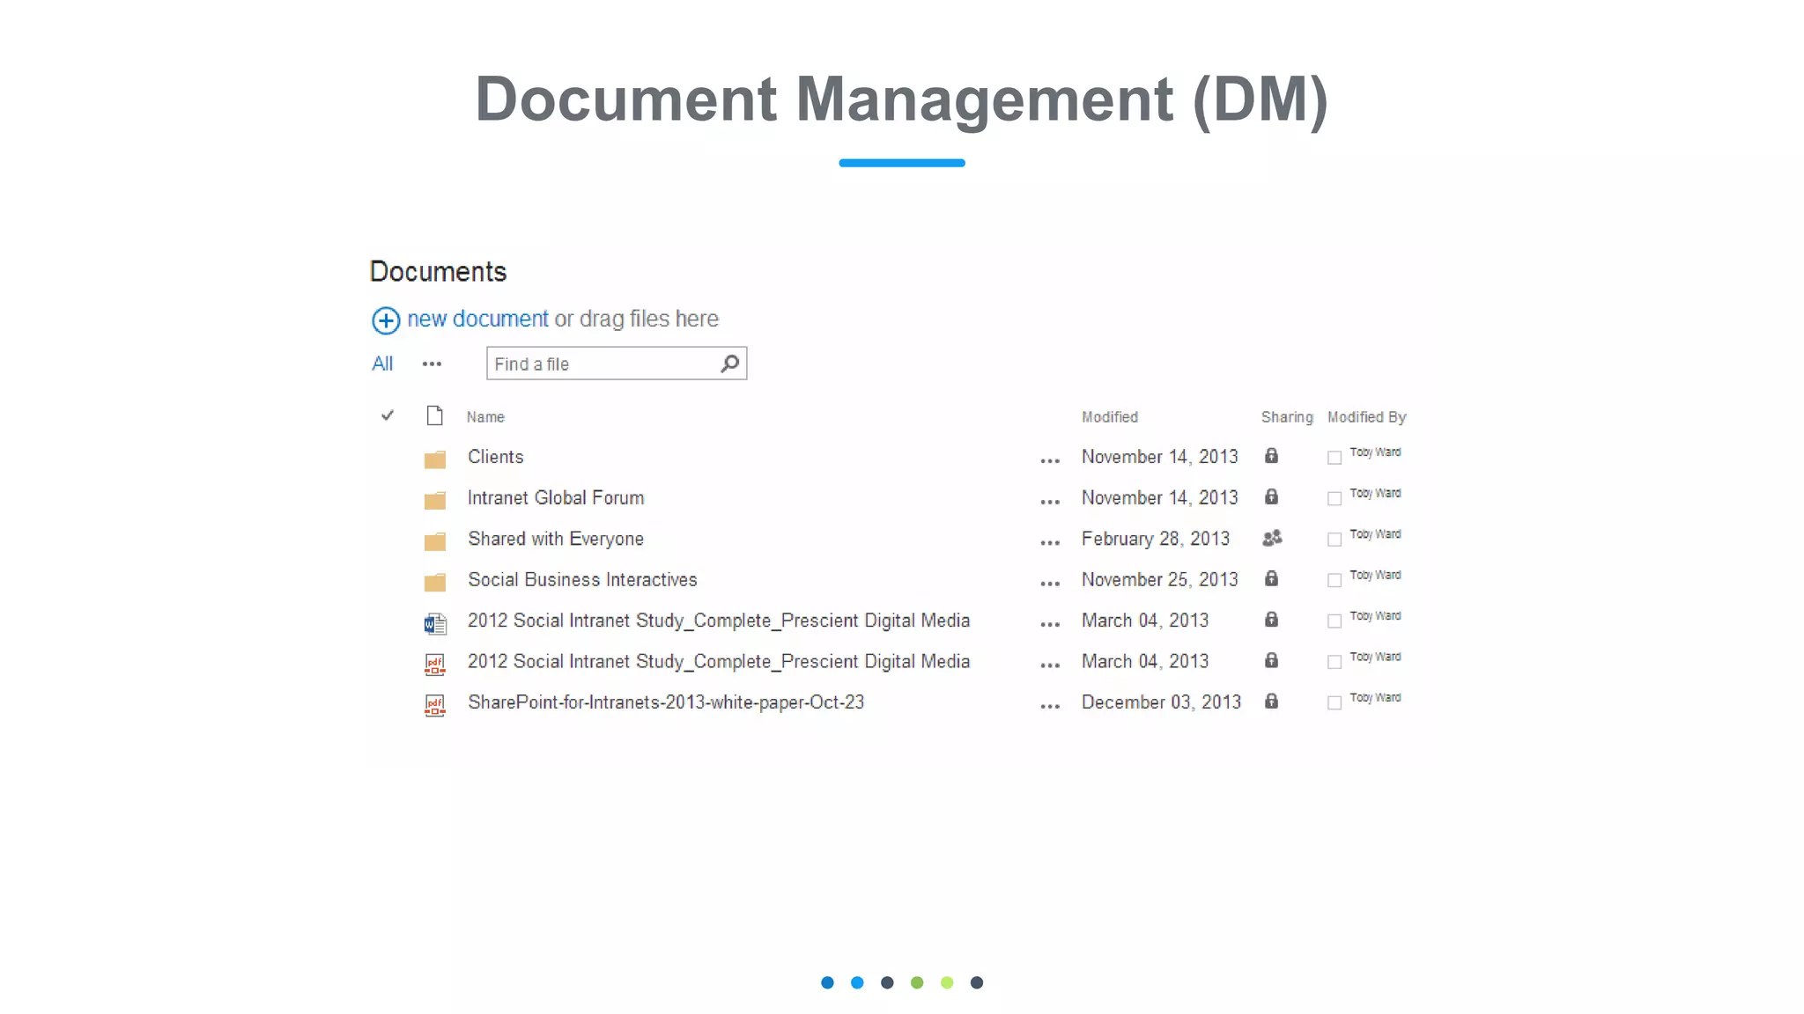The height and width of the screenshot is (1014, 1804).
Task: Click the lock icon for Intranet Global Forum
Action: click(1271, 496)
